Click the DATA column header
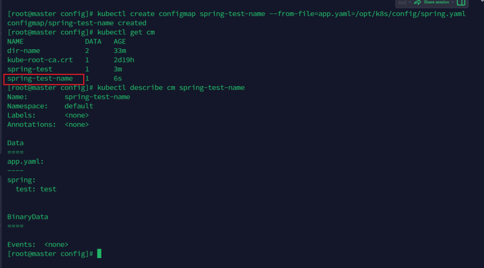 [x=93, y=42]
